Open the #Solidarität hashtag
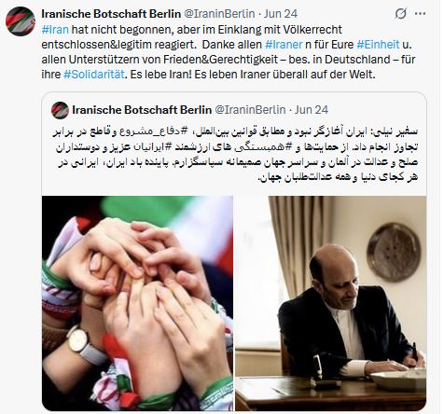This screenshot has height=414, width=444. [93, 75]
